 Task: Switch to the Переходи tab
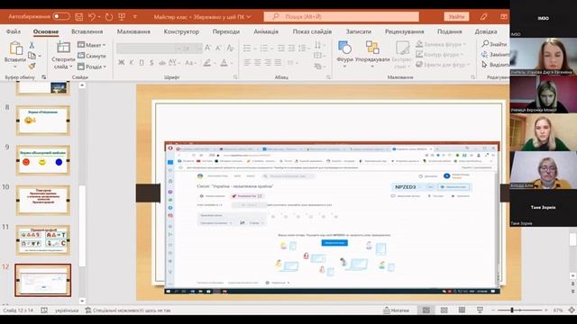[x=226, y=31]
